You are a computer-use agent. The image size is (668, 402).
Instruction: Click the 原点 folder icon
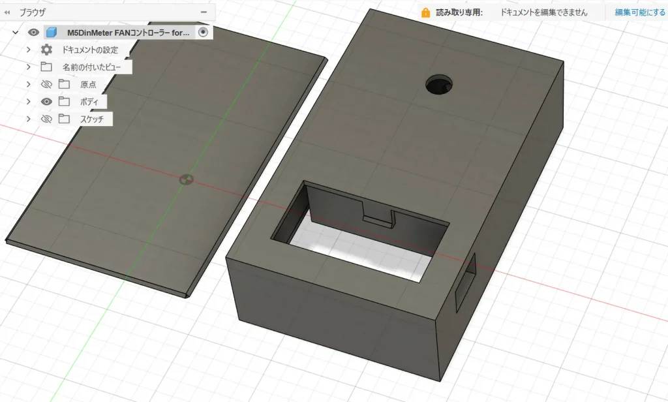63,84
